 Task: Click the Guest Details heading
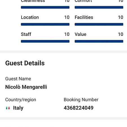25,63
